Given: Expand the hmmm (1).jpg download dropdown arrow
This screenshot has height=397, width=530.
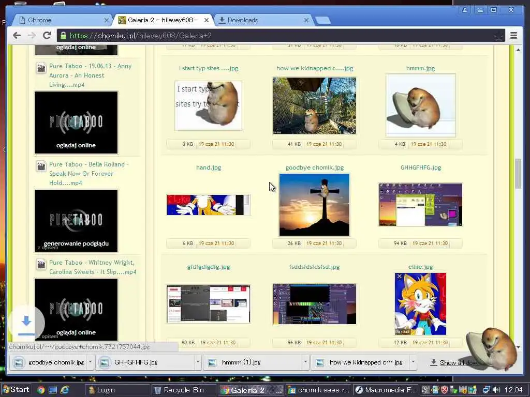Looking at the screenshot, I should (x=305, y=361).
